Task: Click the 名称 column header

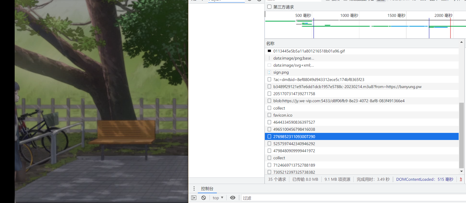Action: tap(270, 43)
